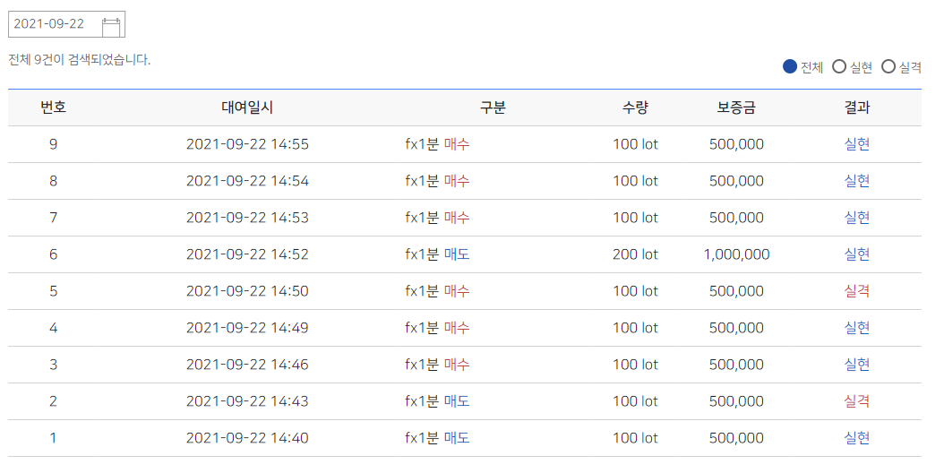Screen dimensions: 944x473
Task: Click the 결과 column header
Action: (x=857, y=107)
